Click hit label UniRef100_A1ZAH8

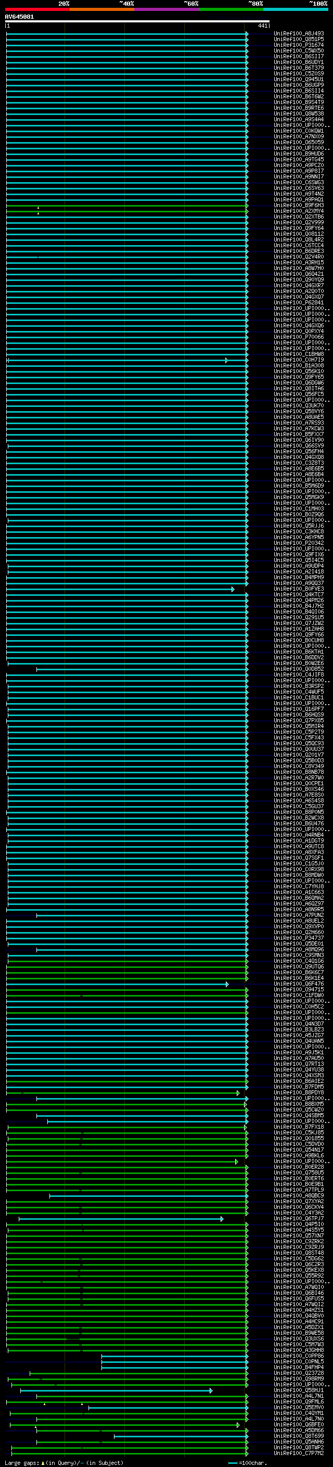click(x=299, y=629)
